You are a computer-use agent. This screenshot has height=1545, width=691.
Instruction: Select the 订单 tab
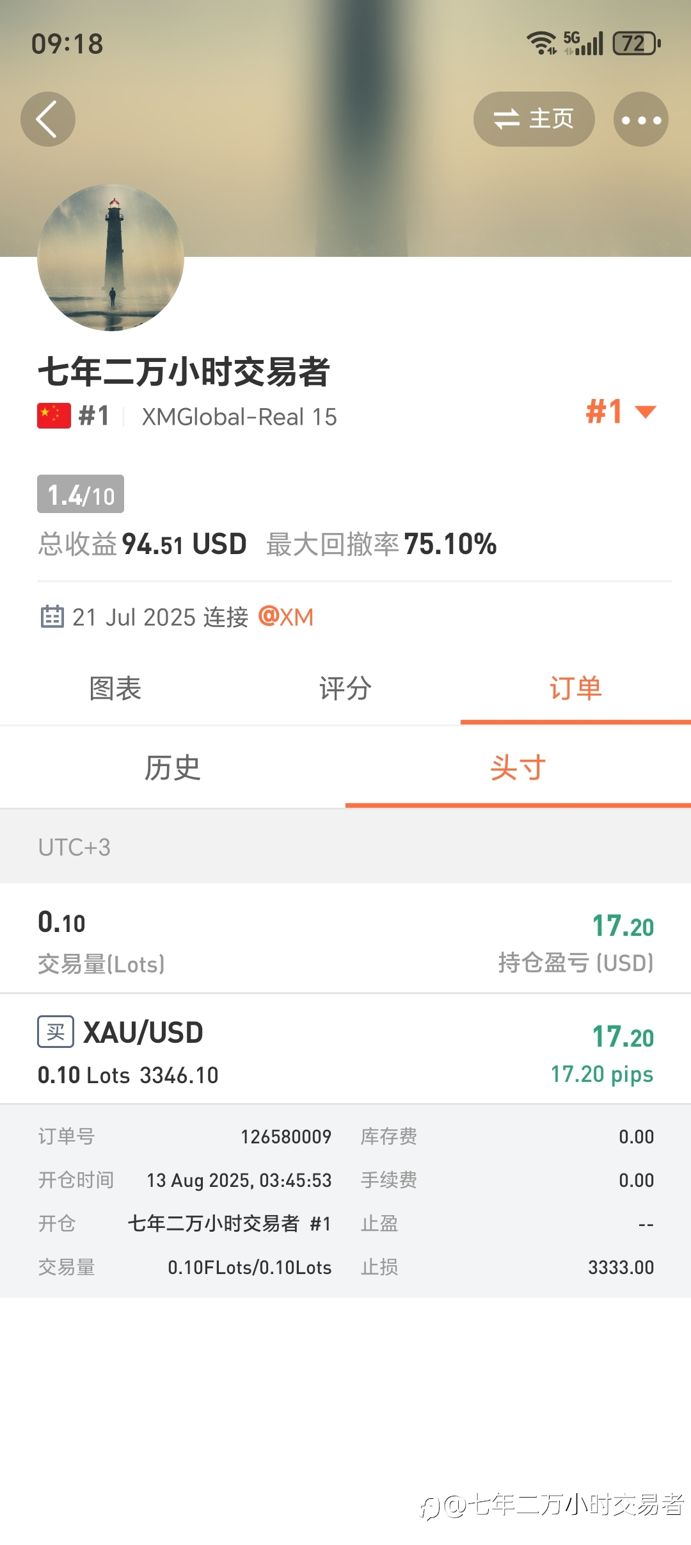pos(576,689)
